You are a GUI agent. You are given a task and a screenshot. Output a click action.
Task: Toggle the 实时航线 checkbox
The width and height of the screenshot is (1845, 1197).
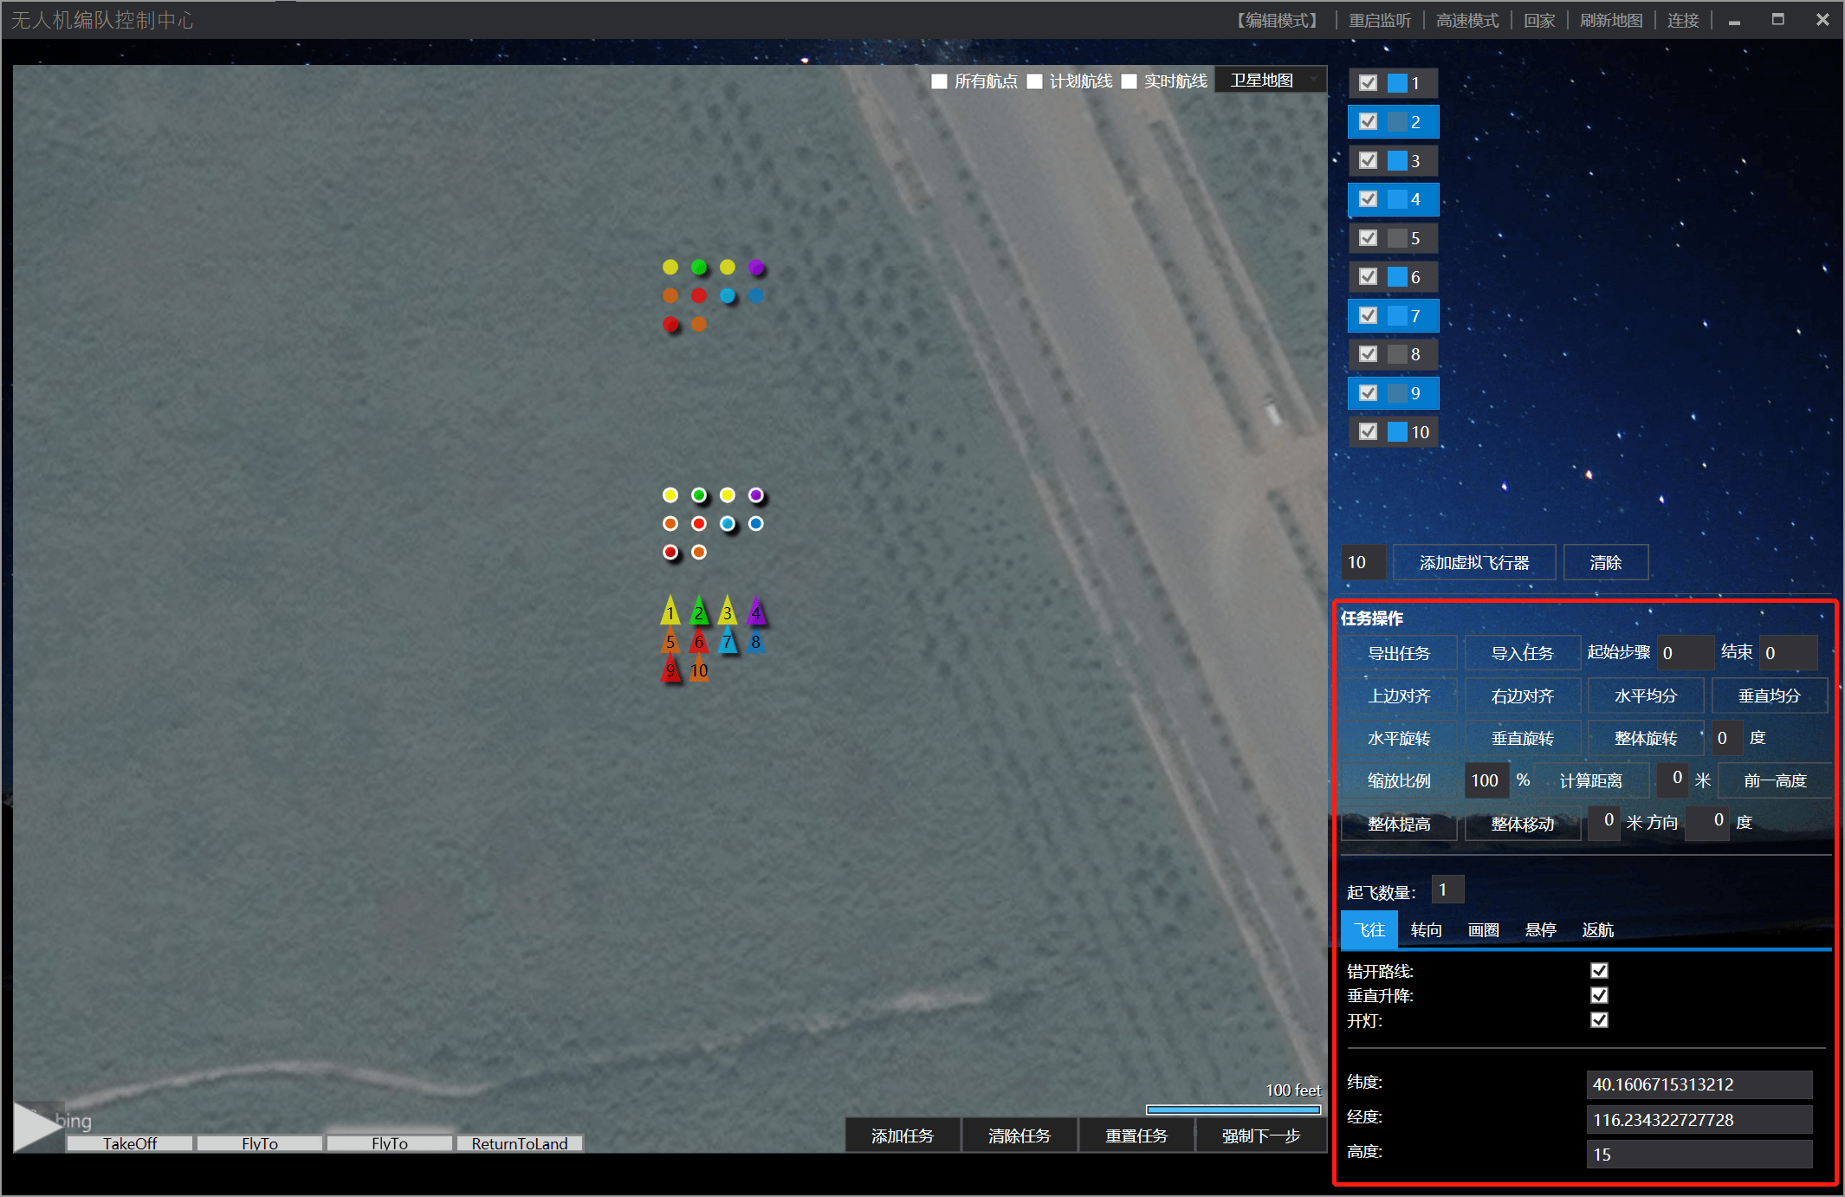point(1129,81)
